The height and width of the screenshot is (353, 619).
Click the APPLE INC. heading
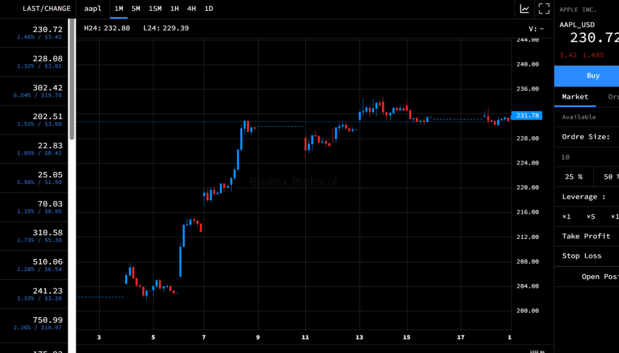pyautogui.click(x=578, y=10)
